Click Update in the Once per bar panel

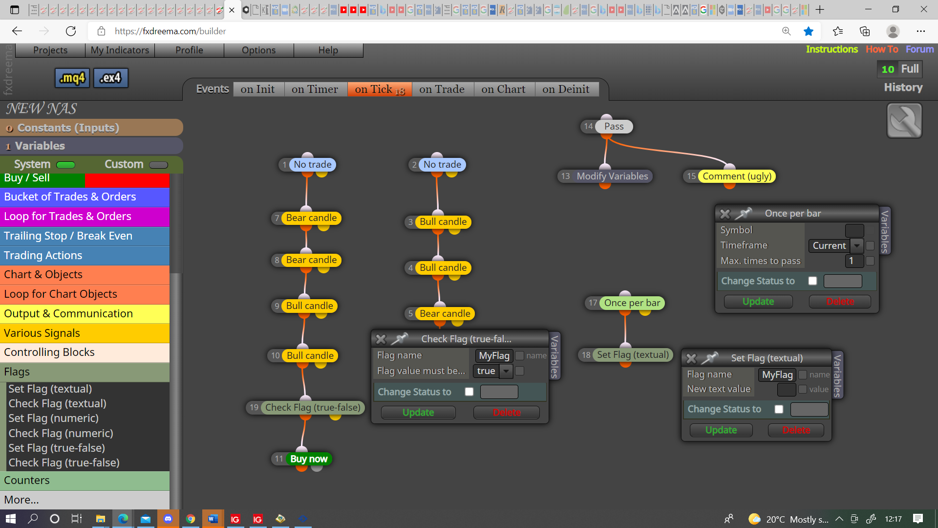(758, 302)
